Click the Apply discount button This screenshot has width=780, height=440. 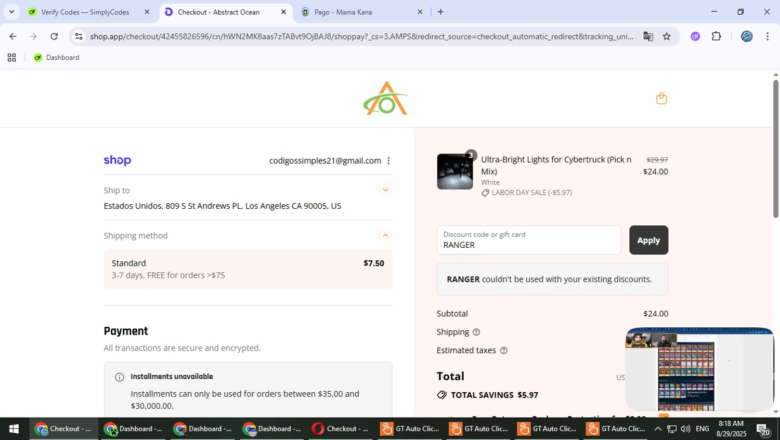tap(648, 240)
